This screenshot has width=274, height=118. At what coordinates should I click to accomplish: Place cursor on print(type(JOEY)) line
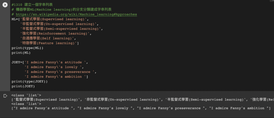click(x=29, y=82)
